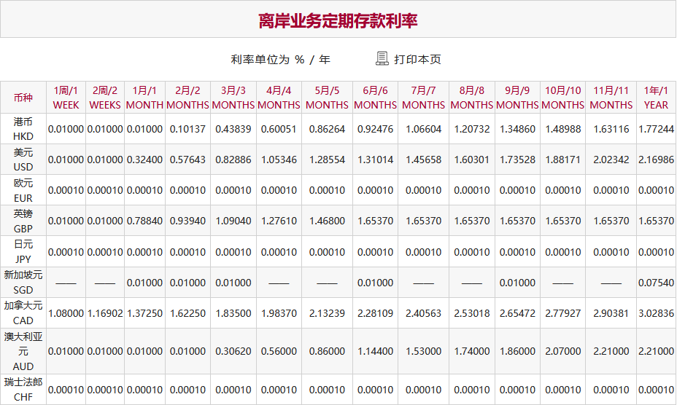Click AUD 10-month rate 2.07000
This screenshot has width=677, height=405.
click(563, 351)
